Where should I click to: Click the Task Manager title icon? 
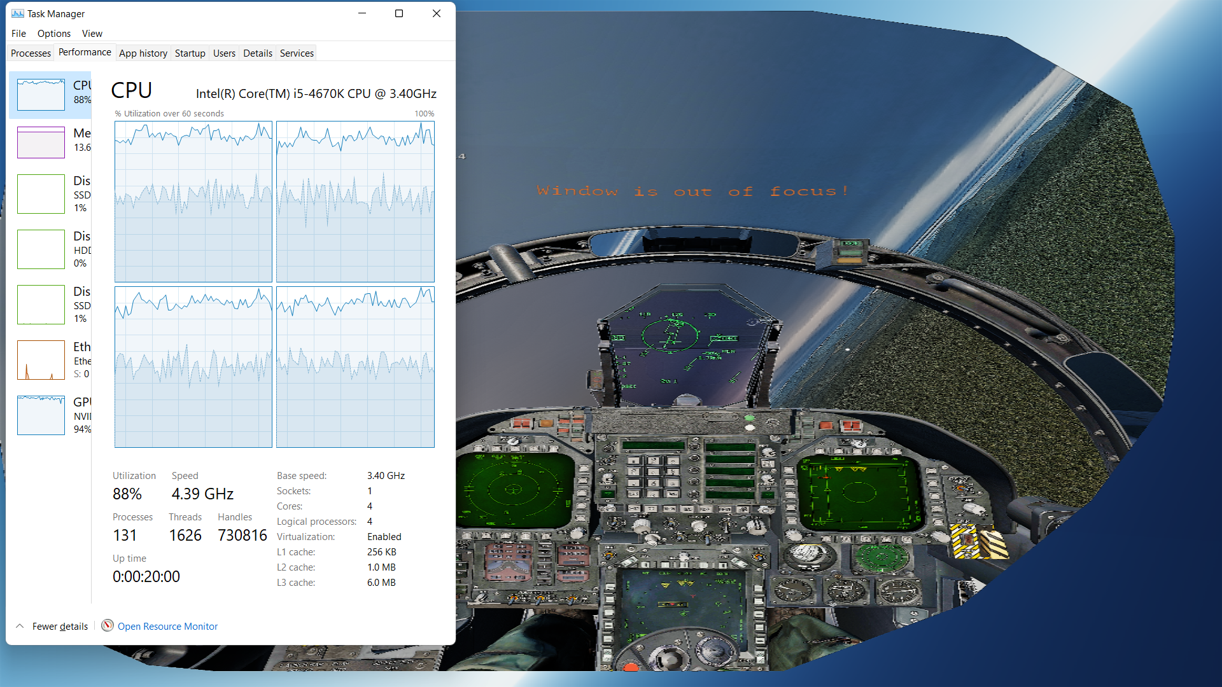(17, 13)
